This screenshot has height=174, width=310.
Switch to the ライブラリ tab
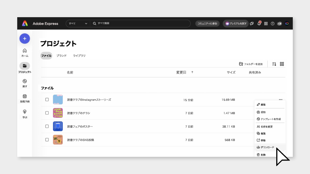coord(79,56)
